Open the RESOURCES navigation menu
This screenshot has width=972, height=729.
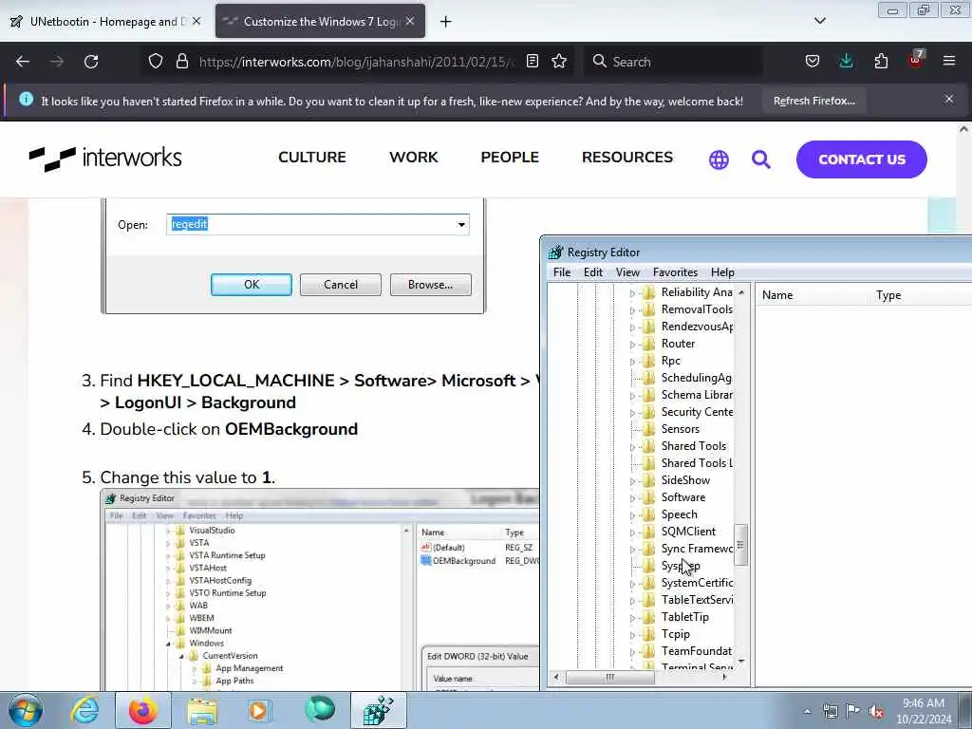tap(626, 158)
